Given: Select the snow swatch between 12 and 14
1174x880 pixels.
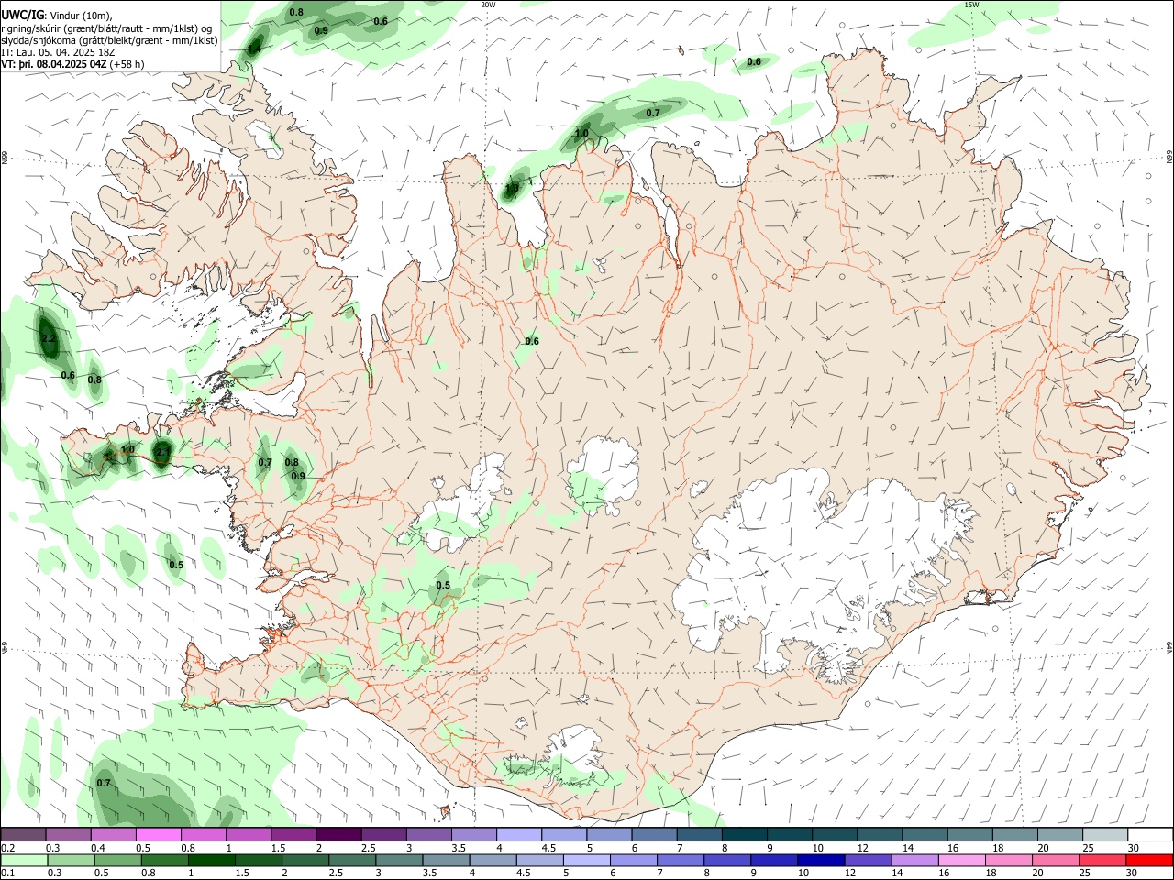Looking at the screenshot, I should click(x=880, y=834).
